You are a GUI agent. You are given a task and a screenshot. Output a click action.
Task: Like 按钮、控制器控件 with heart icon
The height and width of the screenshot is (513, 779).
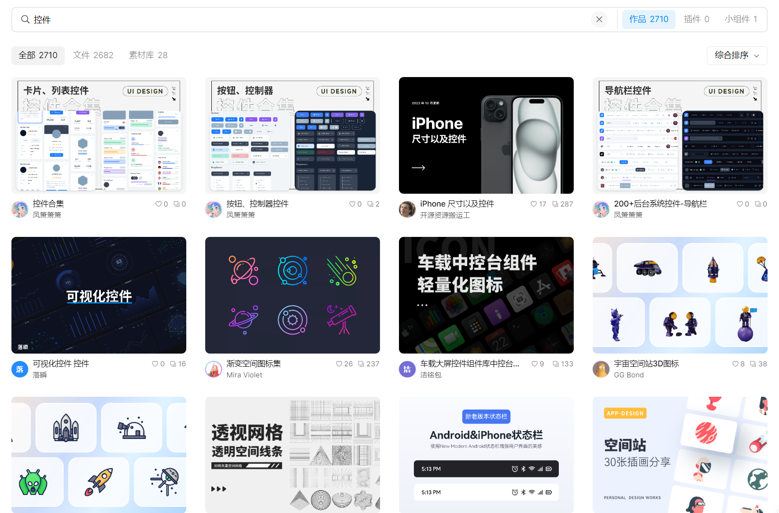click(x=352, y=204)
